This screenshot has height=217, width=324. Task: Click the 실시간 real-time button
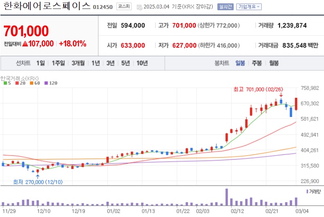[225, 7]
